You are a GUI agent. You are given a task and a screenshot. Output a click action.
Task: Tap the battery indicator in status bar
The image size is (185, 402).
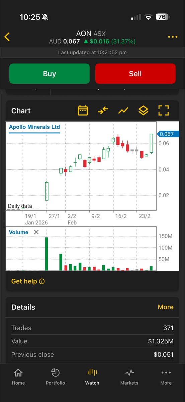[163, 17]
